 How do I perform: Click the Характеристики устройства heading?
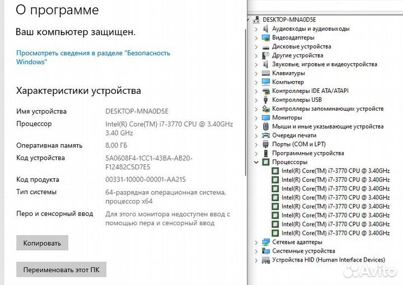click(78, 91)
